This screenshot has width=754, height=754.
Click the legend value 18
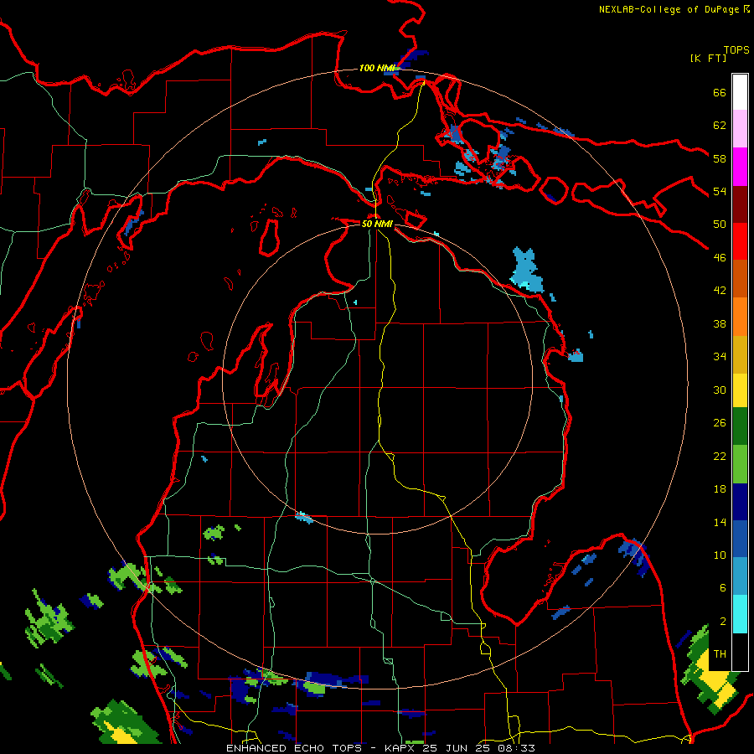(720, 489)
